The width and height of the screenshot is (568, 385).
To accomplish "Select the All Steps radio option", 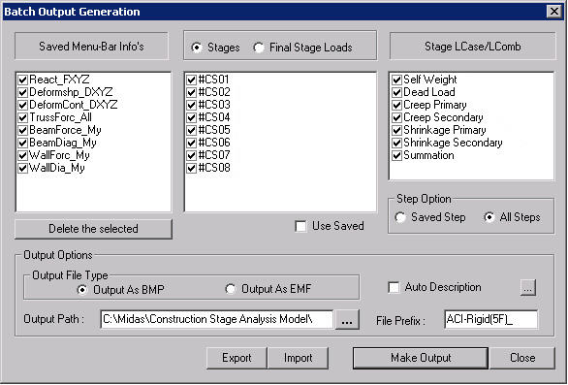I will 489,217.
